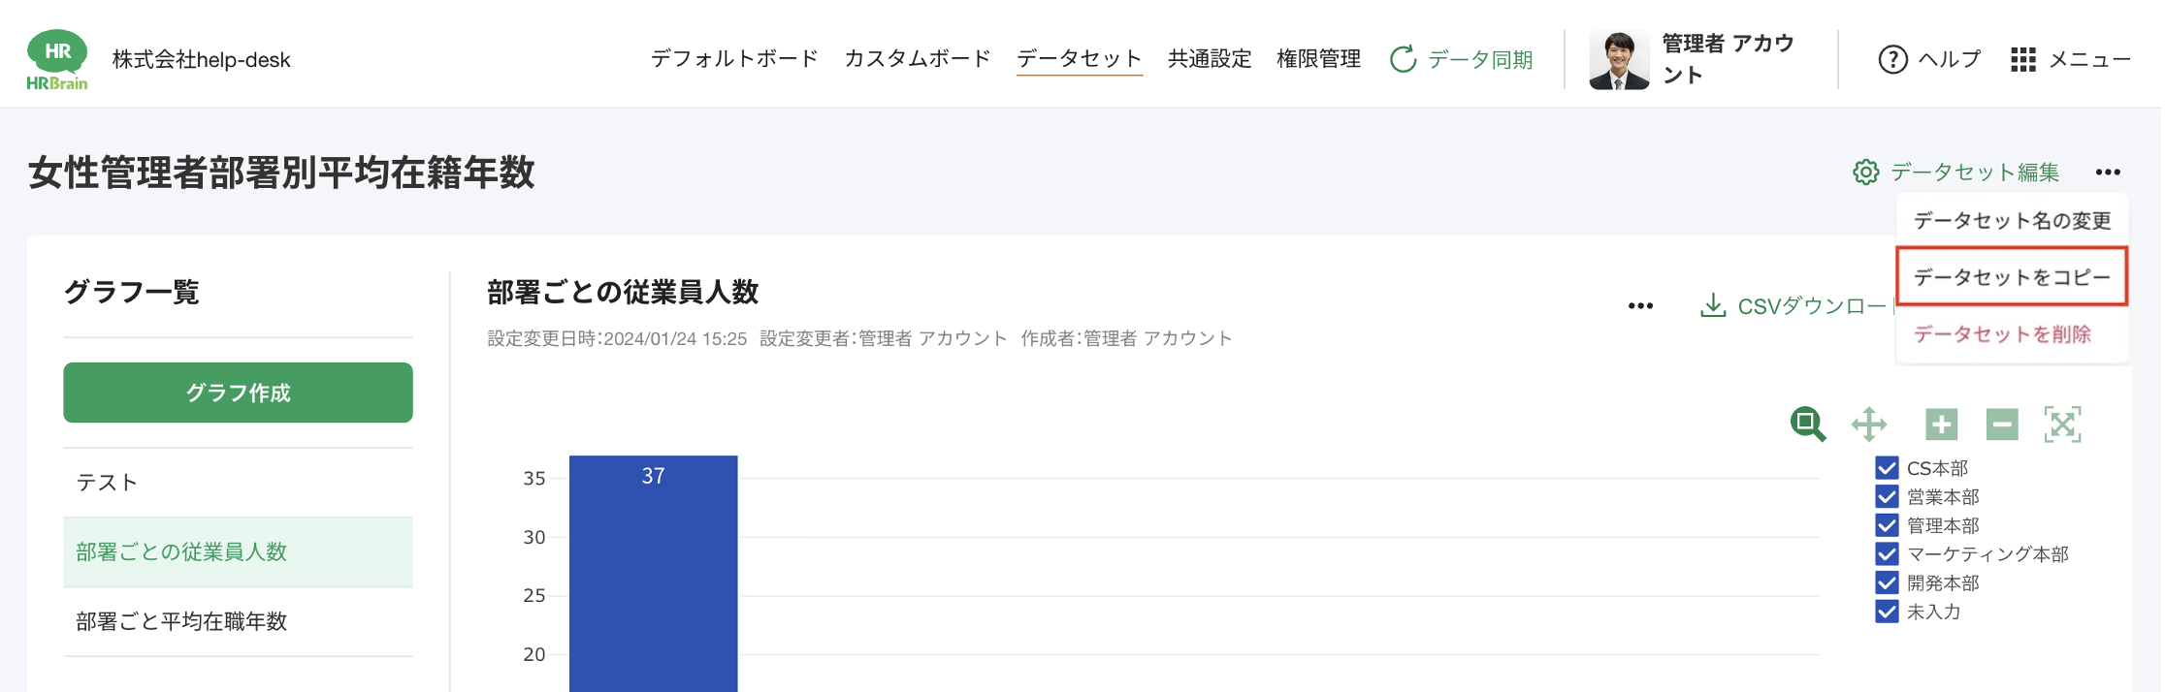Click the 管理者 アカウント name
The width and height of the screenshot is (2165, 692).
pos(1728,59)
